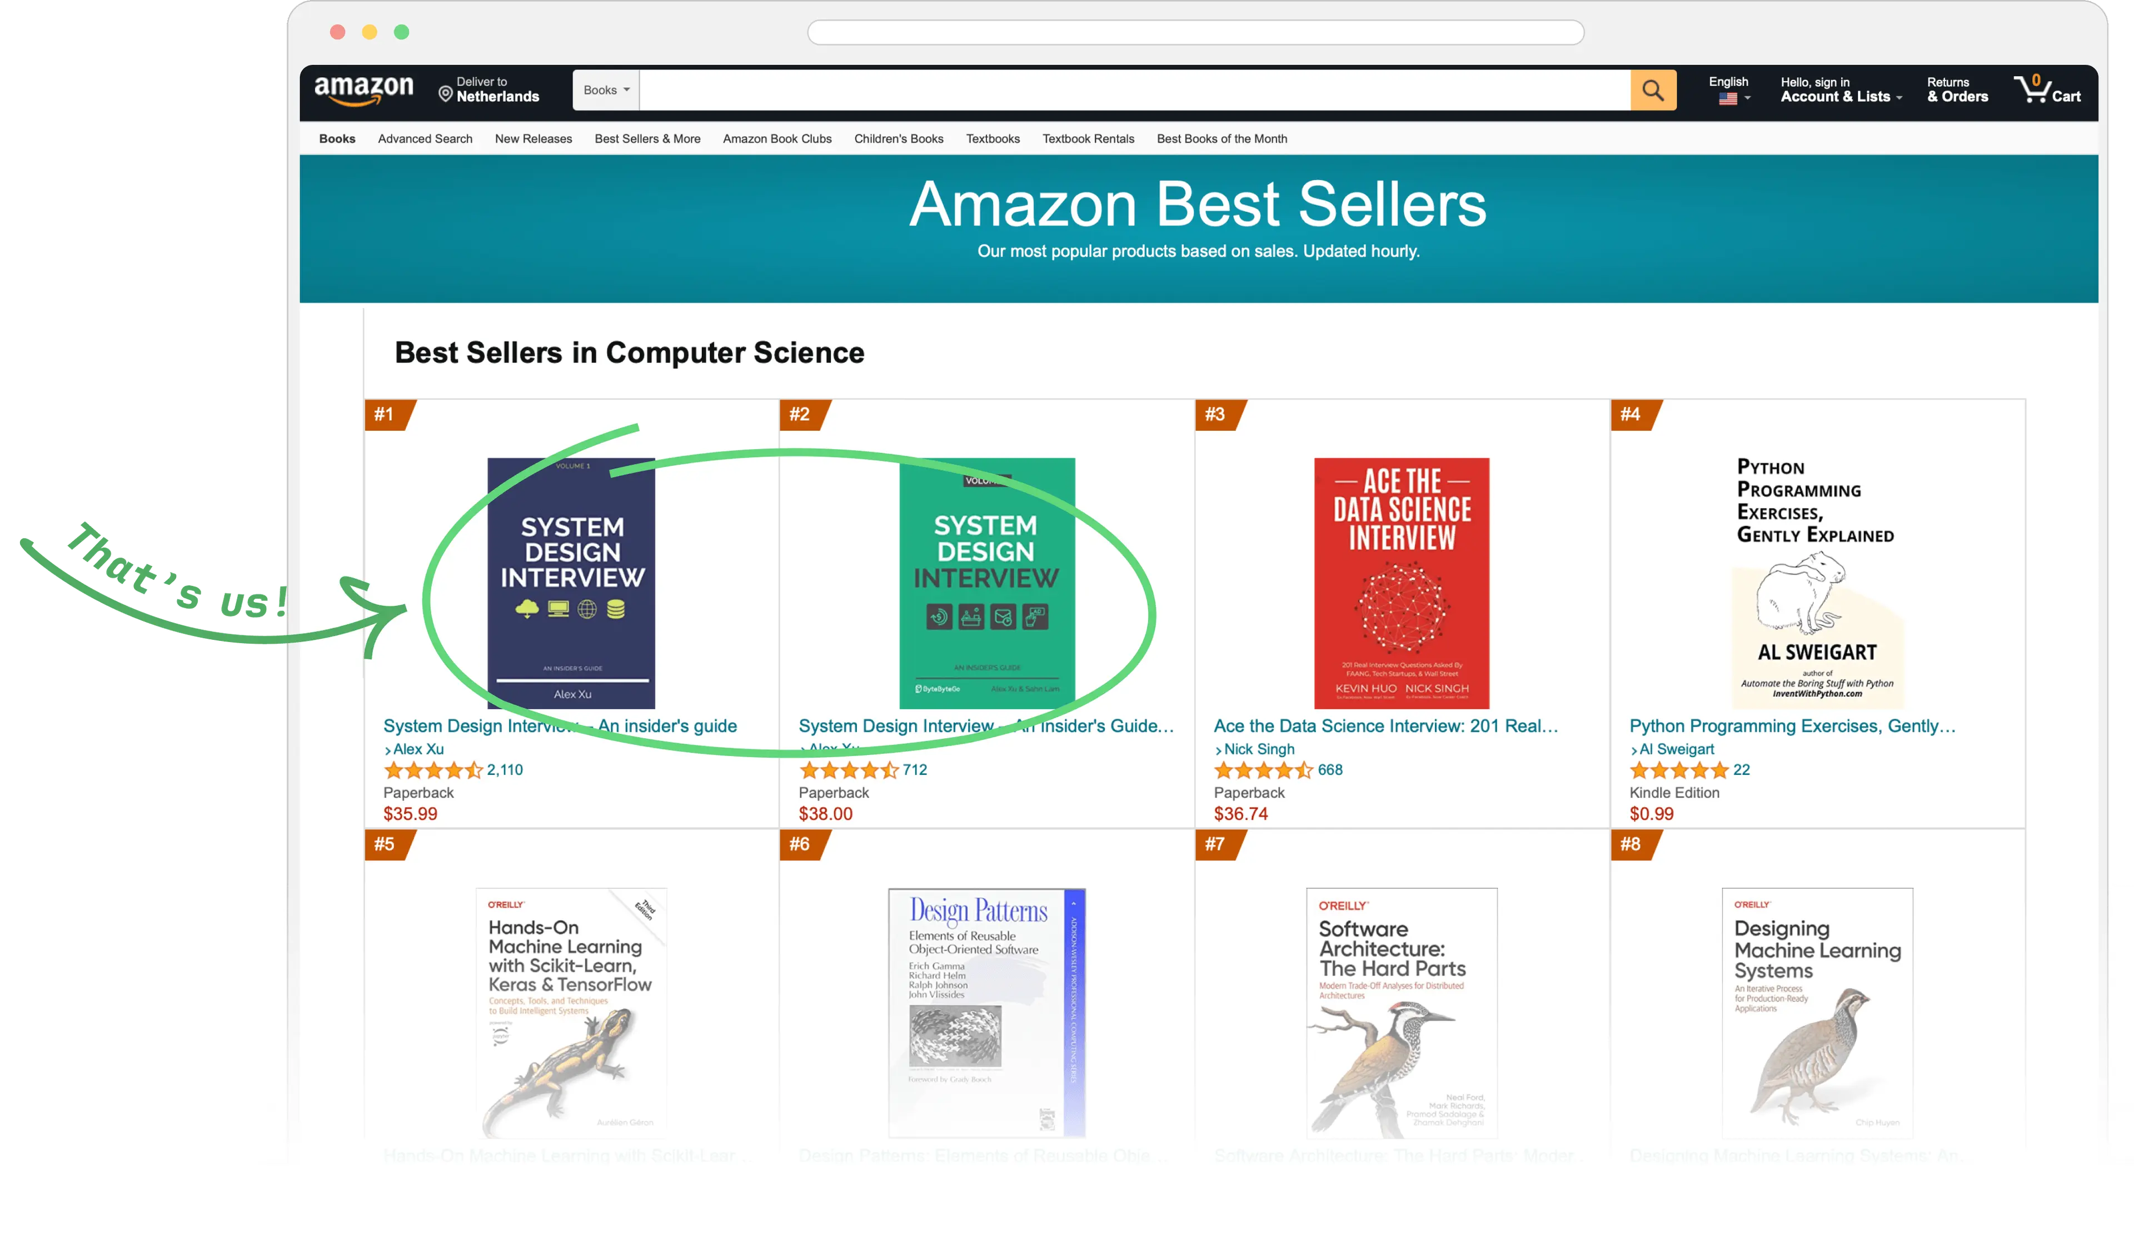Open the New Releases tab
Screen dimensions: 2134x1243
pyautogui.click(x=533, y=139)
